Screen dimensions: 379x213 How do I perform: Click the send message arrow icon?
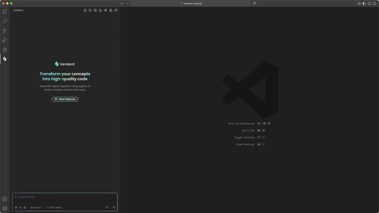click(x=114, y=208)
